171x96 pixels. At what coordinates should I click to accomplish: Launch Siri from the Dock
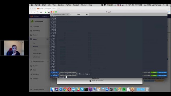tap(57, 89)
